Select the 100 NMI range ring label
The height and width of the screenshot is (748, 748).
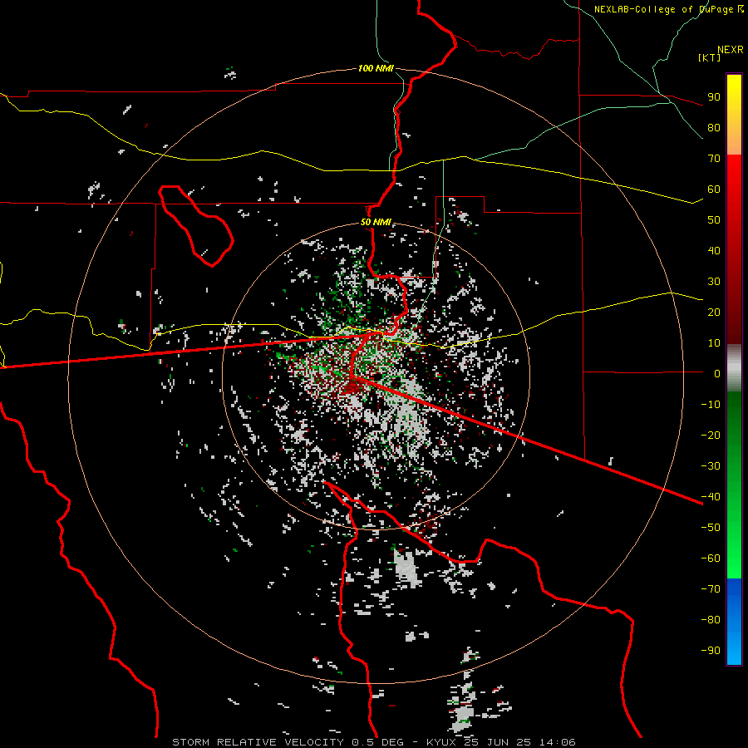[376, 68]
